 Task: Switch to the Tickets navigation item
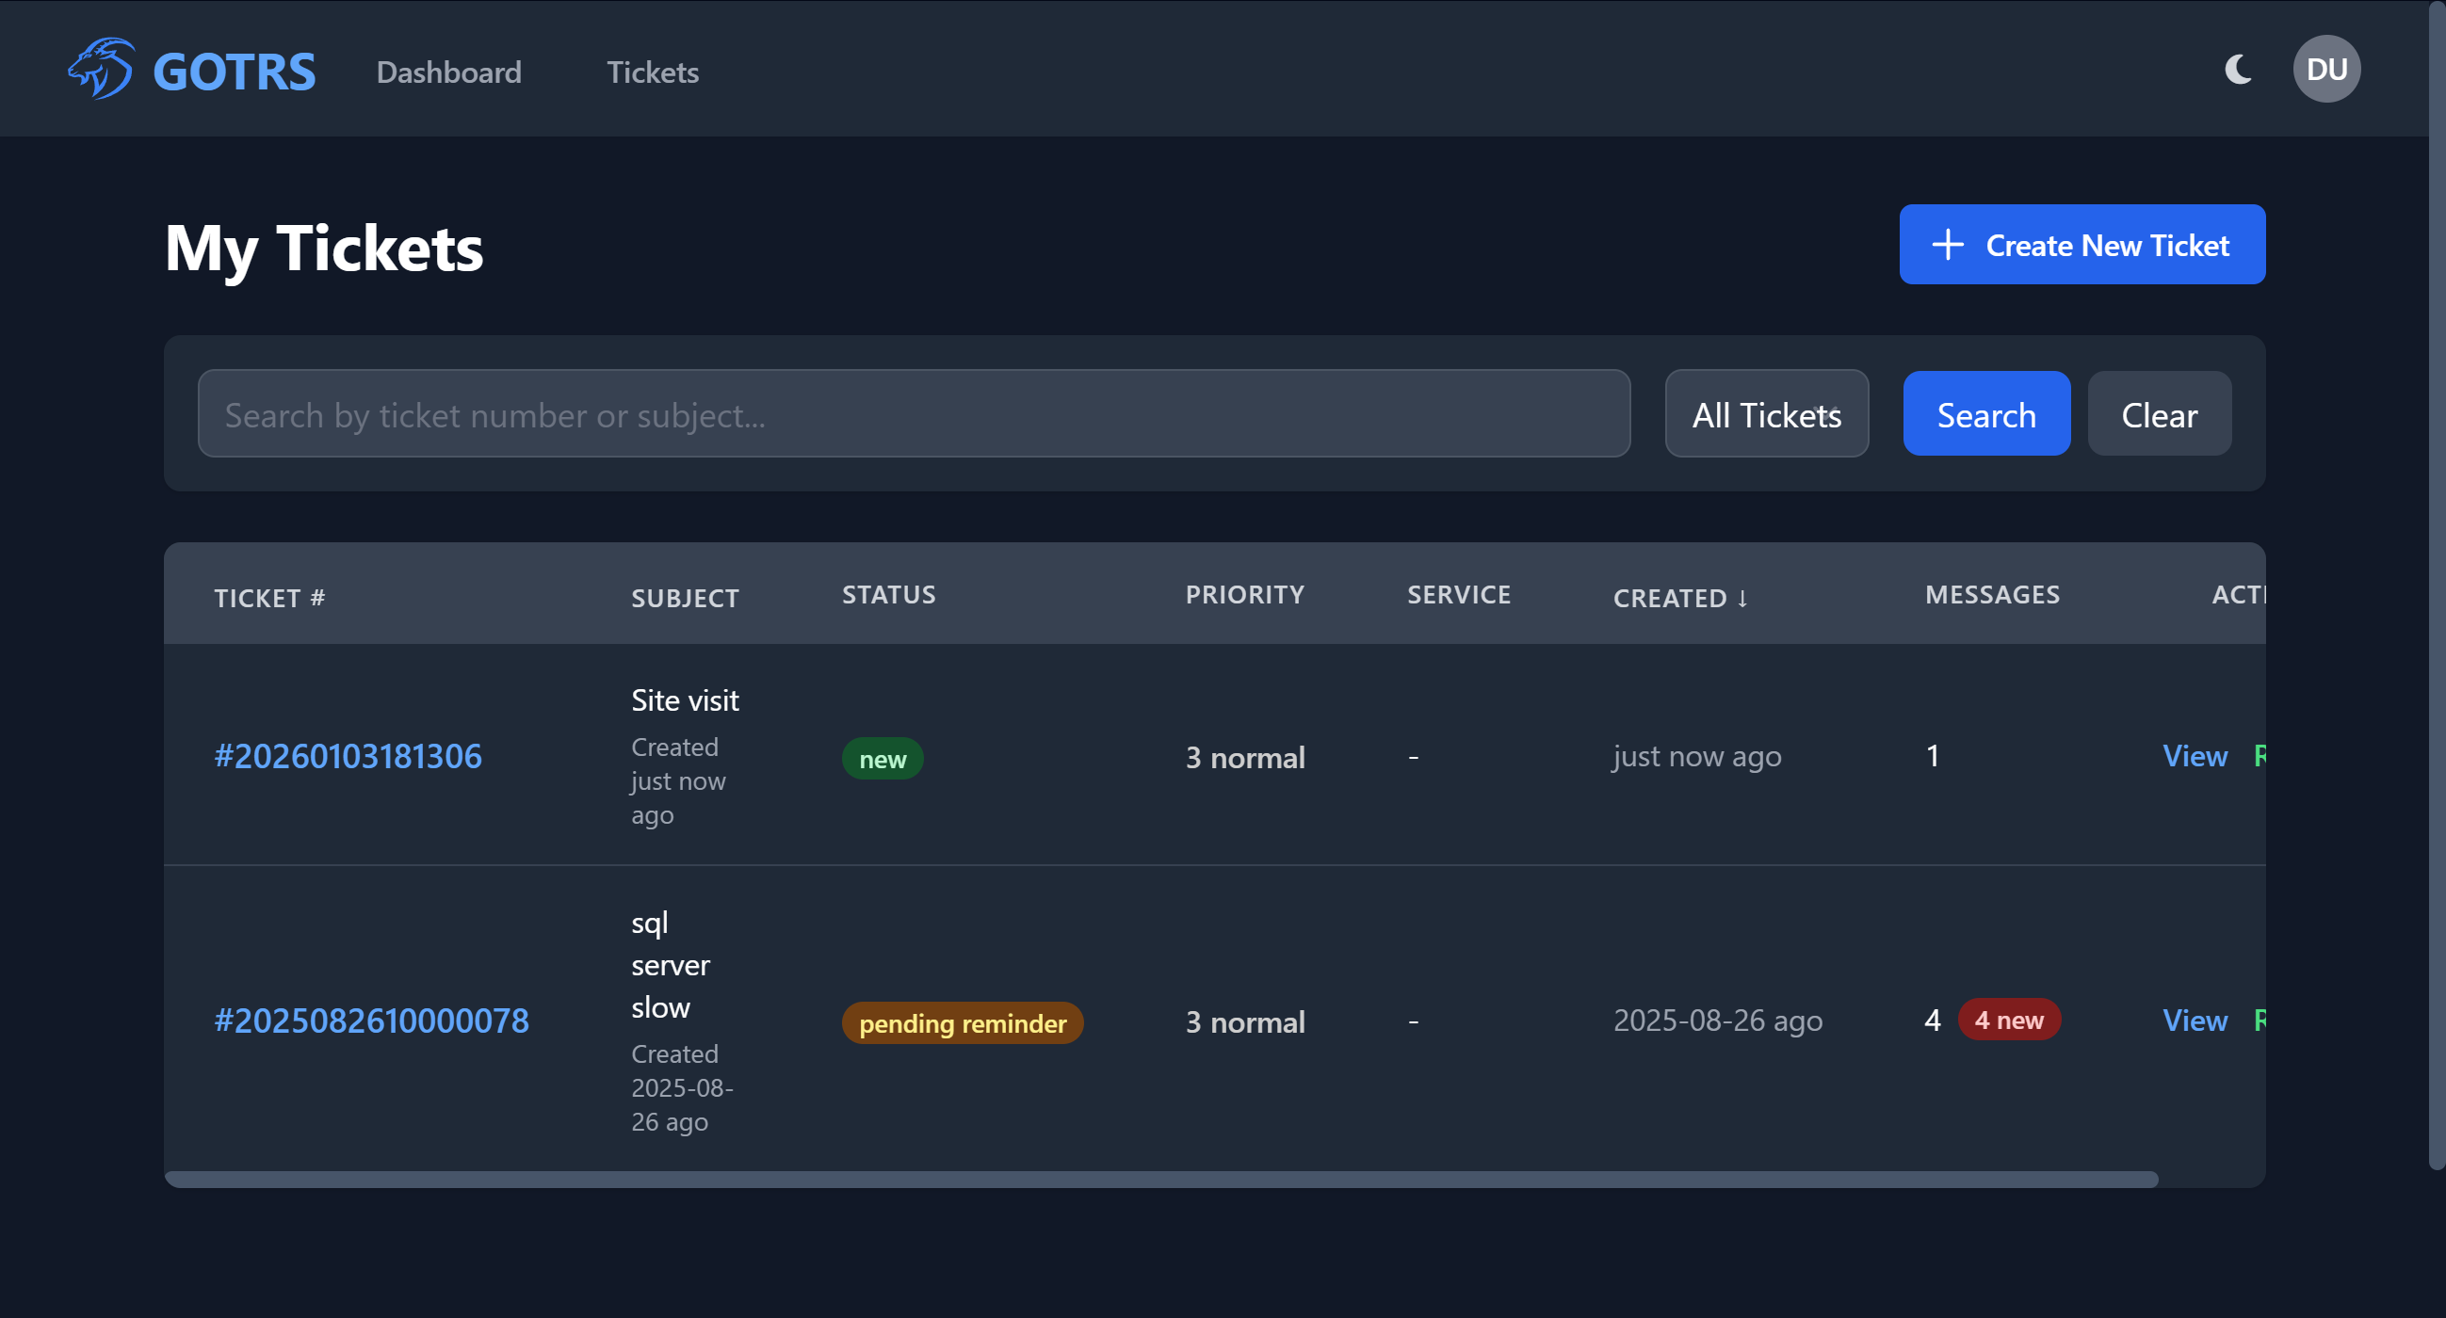pos(653,72)
